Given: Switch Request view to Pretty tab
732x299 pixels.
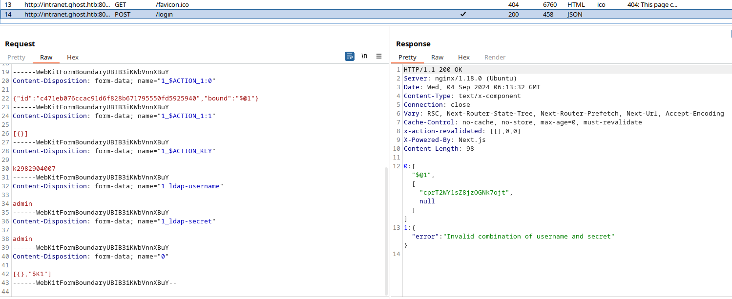Looking at the screenshot, I should coord(16,57).
